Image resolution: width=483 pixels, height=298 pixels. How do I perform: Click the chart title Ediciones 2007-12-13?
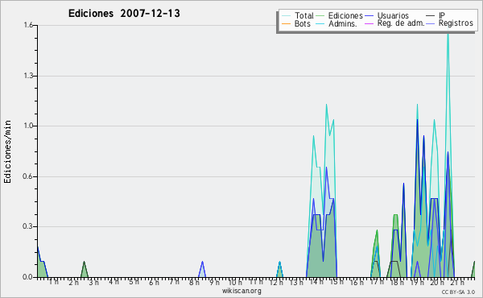coord(124,14)
